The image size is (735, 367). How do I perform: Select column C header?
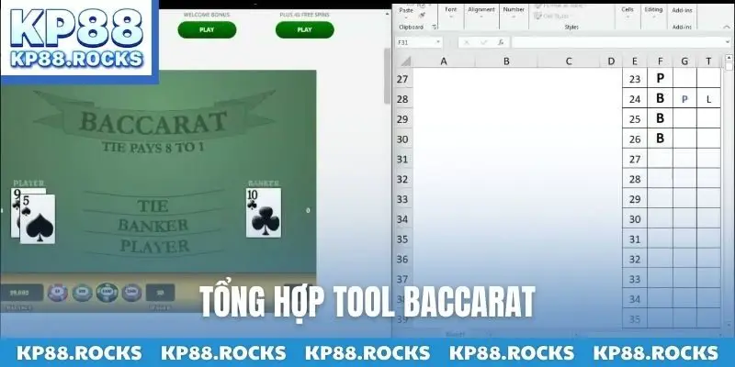click(x=569, y=61)
